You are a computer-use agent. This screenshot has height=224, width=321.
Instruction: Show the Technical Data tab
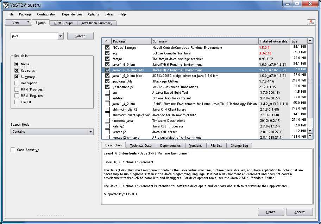[141, 146]
